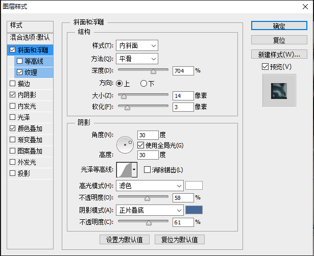Image resolution: width=314 pixels, height=256 pixels.
Task: Click the 不透明度(O) field showing 58
Action: (183, 198)
